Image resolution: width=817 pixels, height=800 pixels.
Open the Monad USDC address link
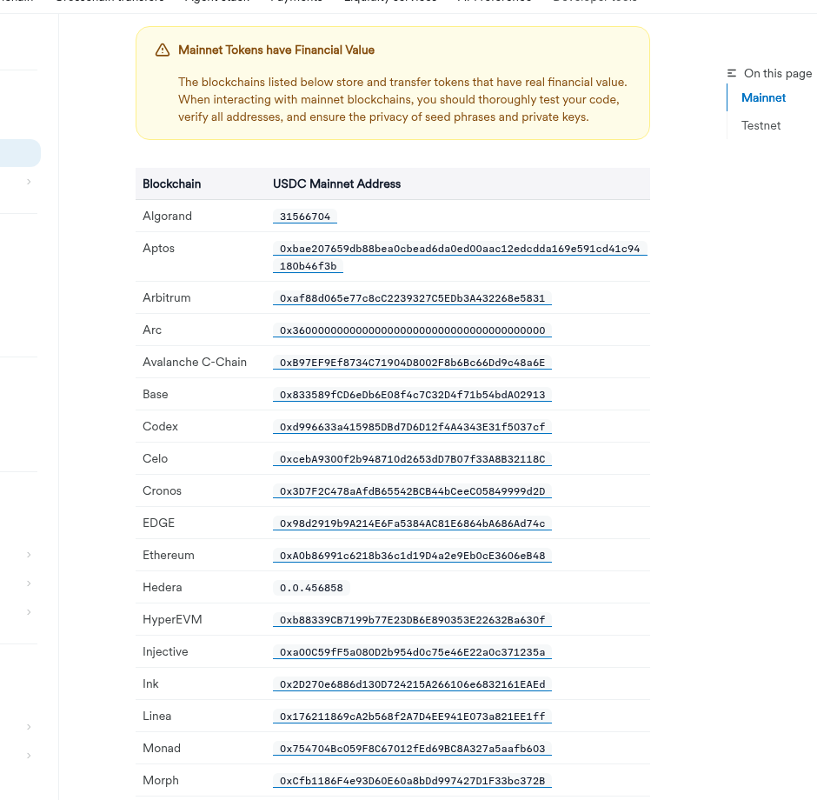(x=412, y=749)
